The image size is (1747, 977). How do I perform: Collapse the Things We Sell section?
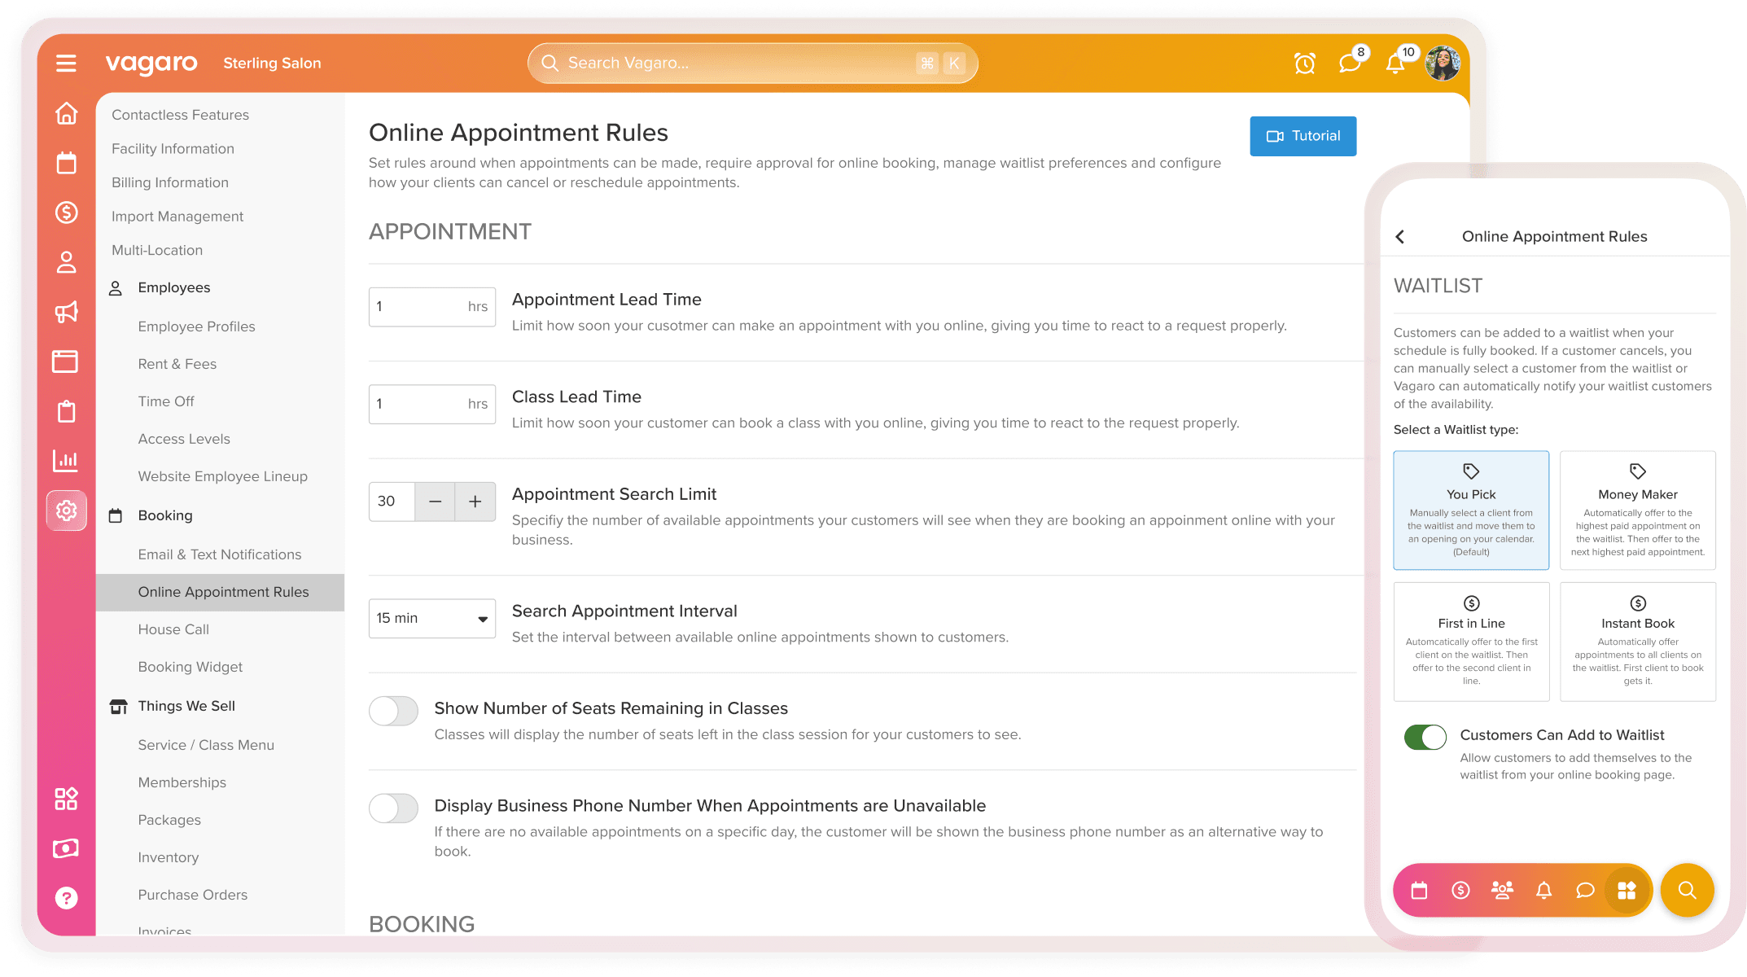(x=186, y=706)
